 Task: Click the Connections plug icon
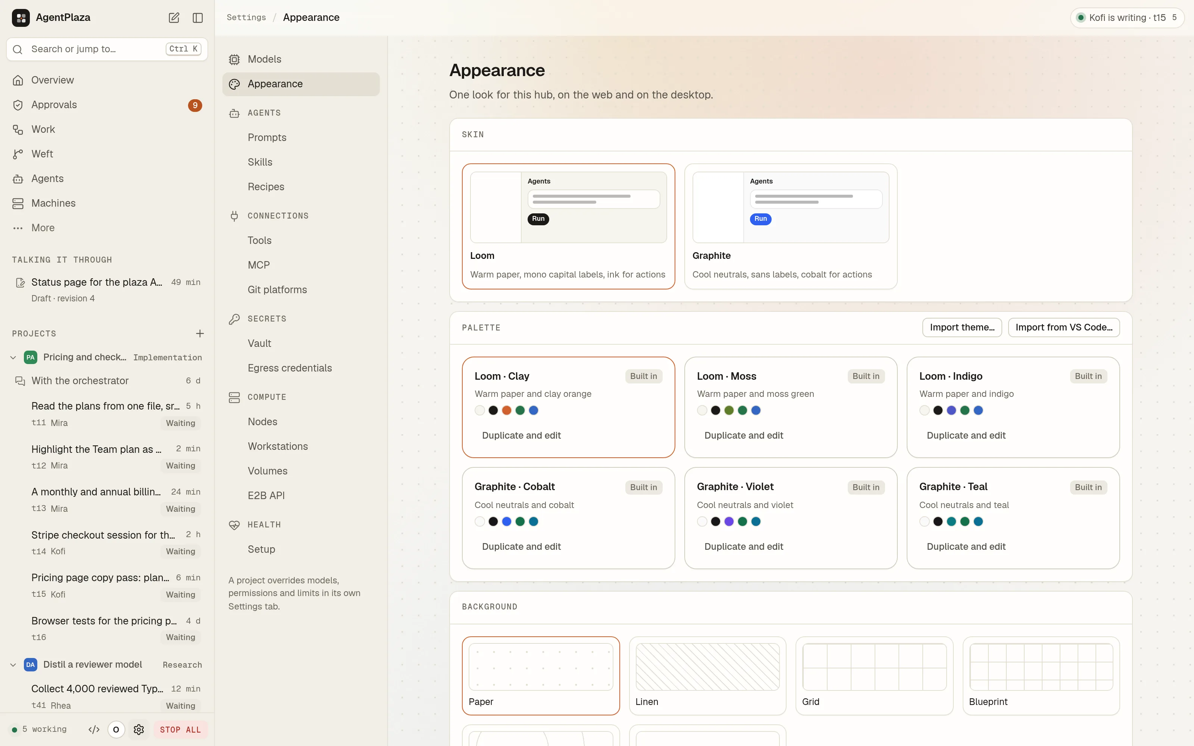(x=234, y=216)
